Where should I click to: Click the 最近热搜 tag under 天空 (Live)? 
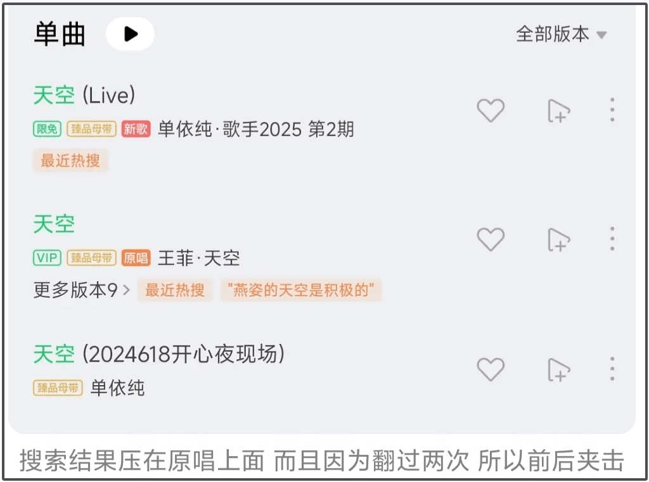(70, 160)
